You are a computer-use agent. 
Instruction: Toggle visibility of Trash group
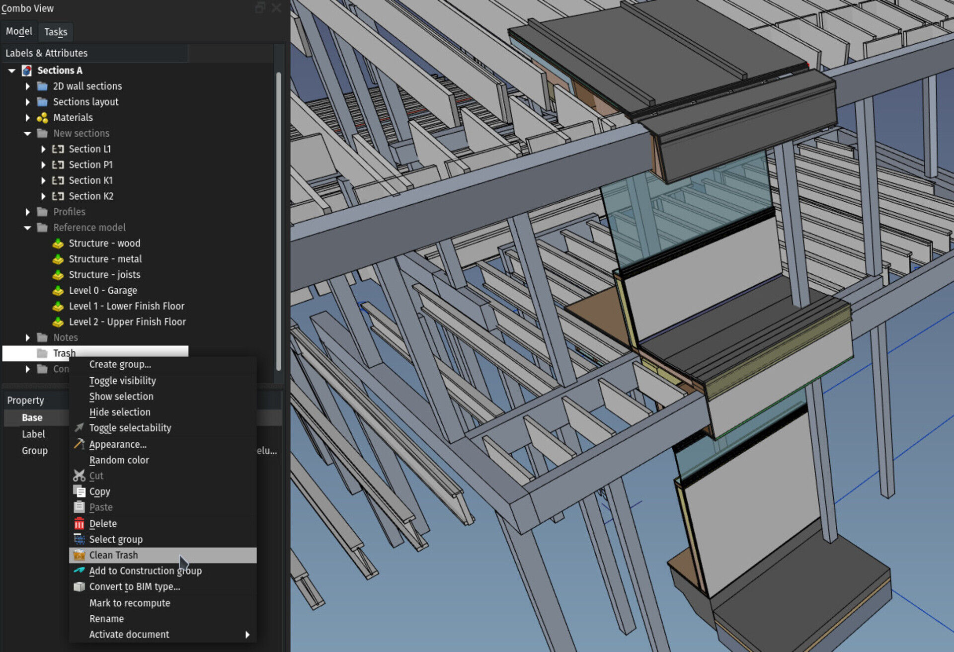click(x=123, y=380)
